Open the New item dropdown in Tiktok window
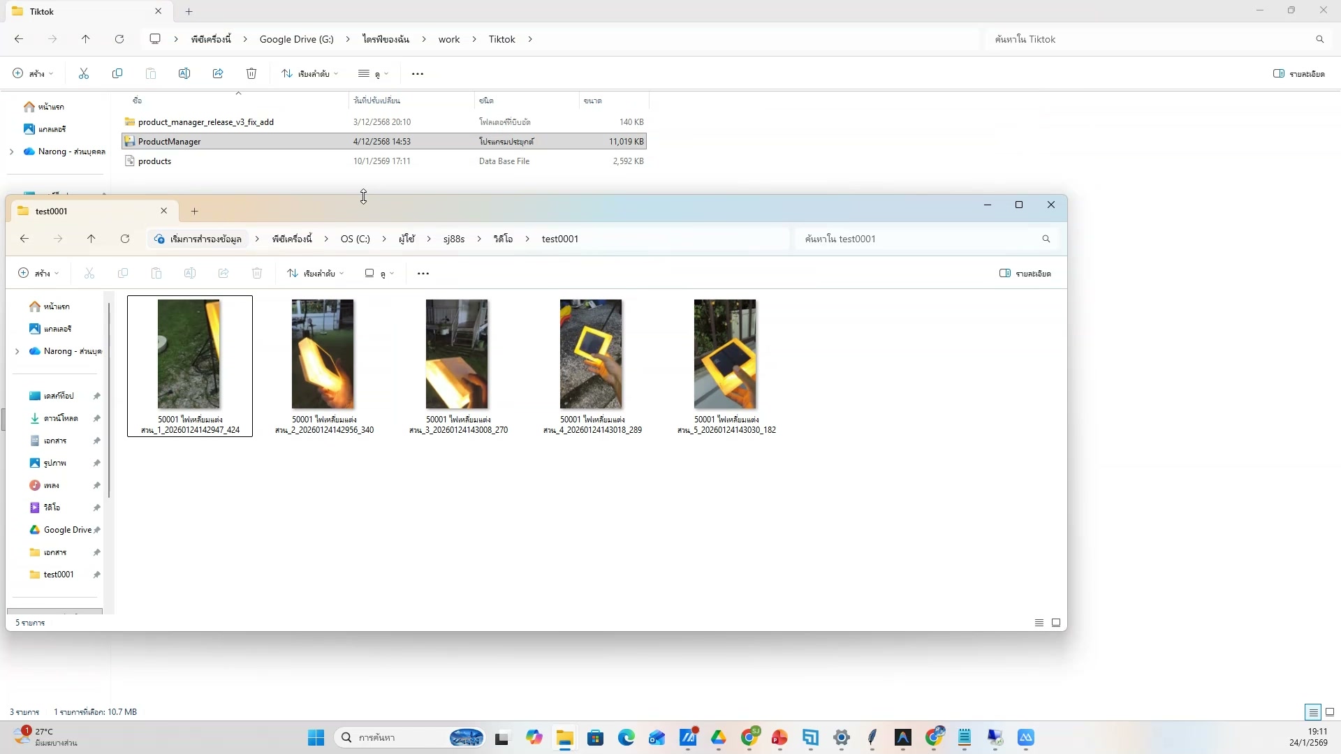Viewport: 1341px width, 754px height. (33, 74)
